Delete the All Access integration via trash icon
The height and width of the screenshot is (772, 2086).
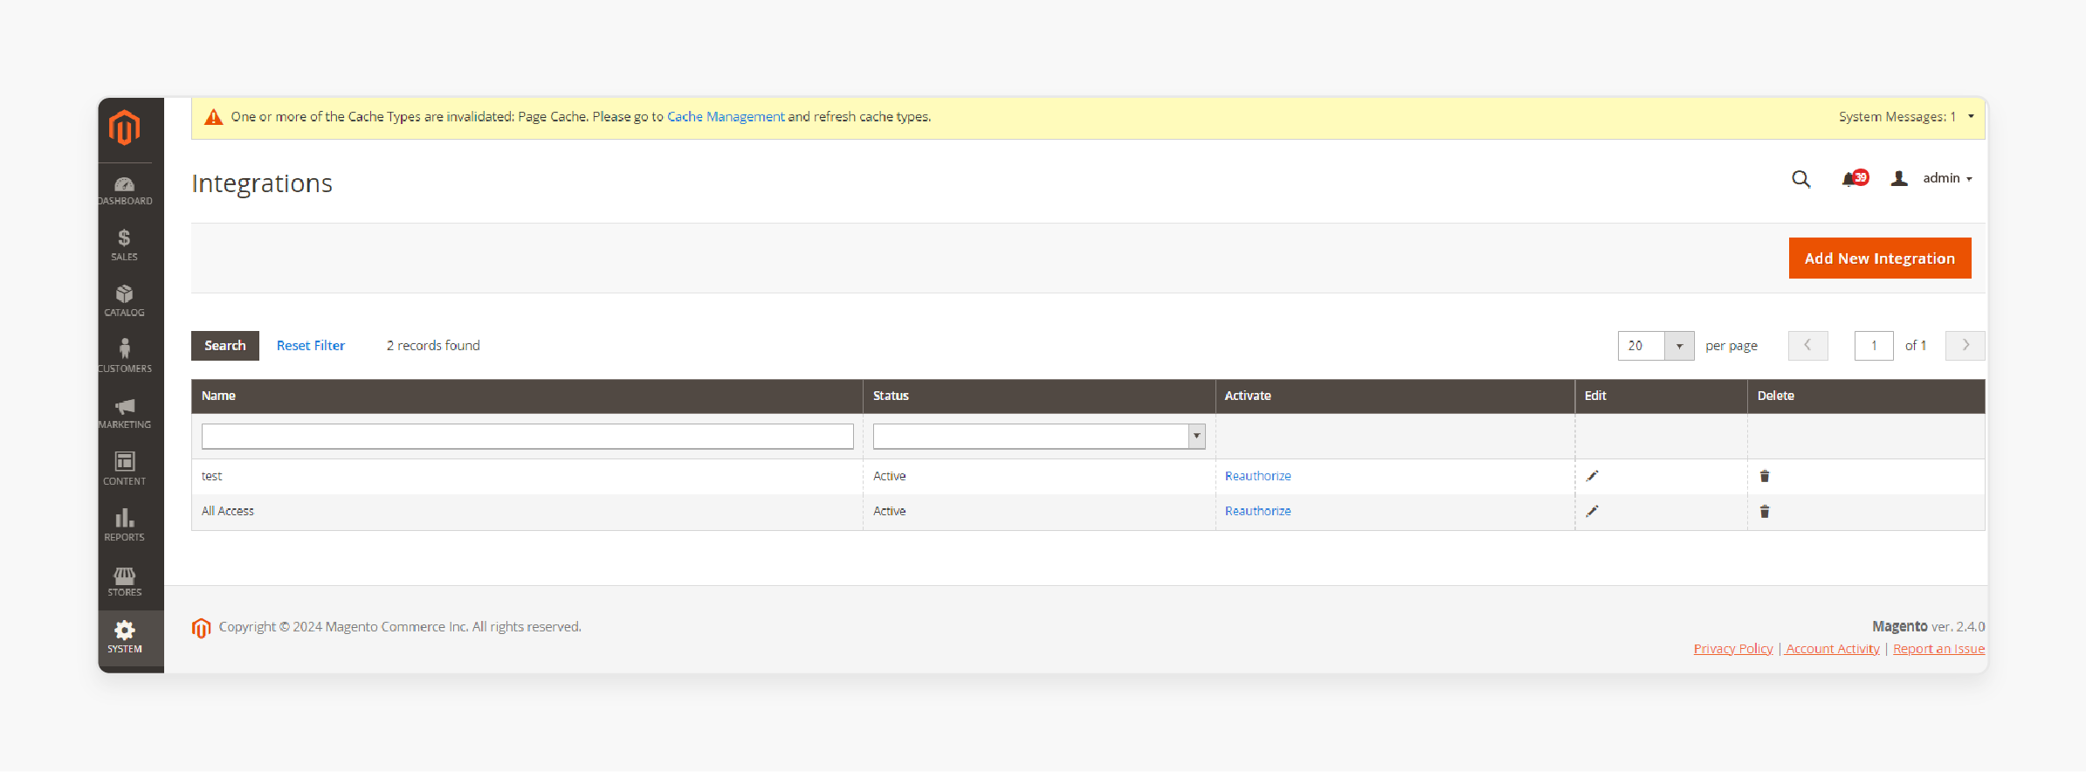[x=1765, y=511]
